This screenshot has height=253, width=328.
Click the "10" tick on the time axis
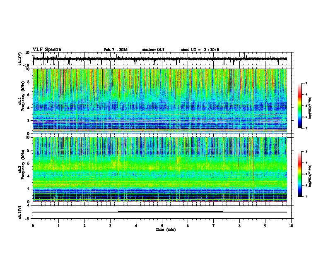pyautogui.click(x=291, y=225)
